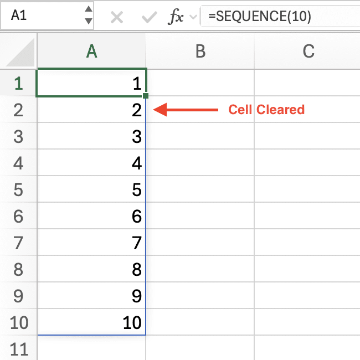Select empty cell B5
The width and height of the screenshot is (360, 360).
tap(200, 189)
